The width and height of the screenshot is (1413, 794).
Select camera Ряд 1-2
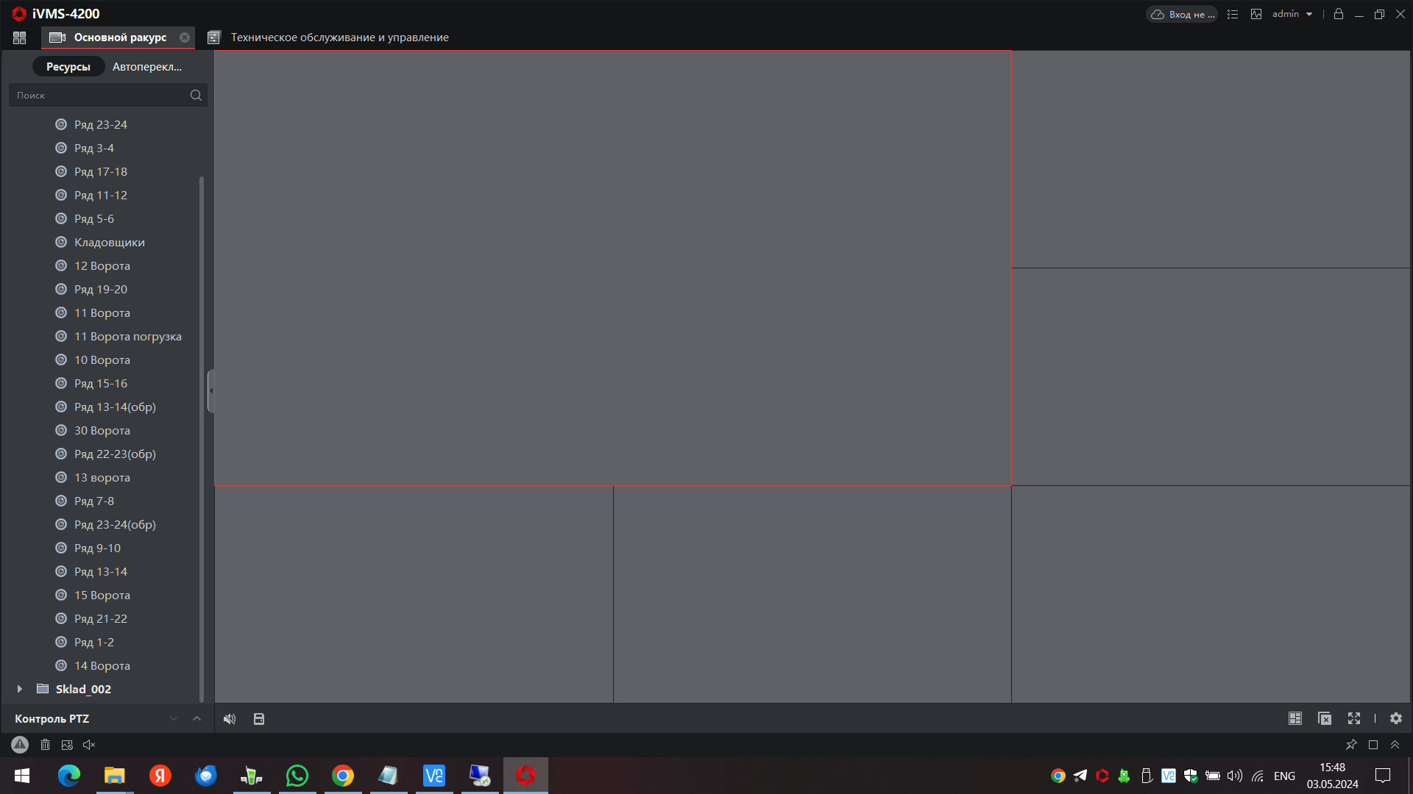[94, 643]
